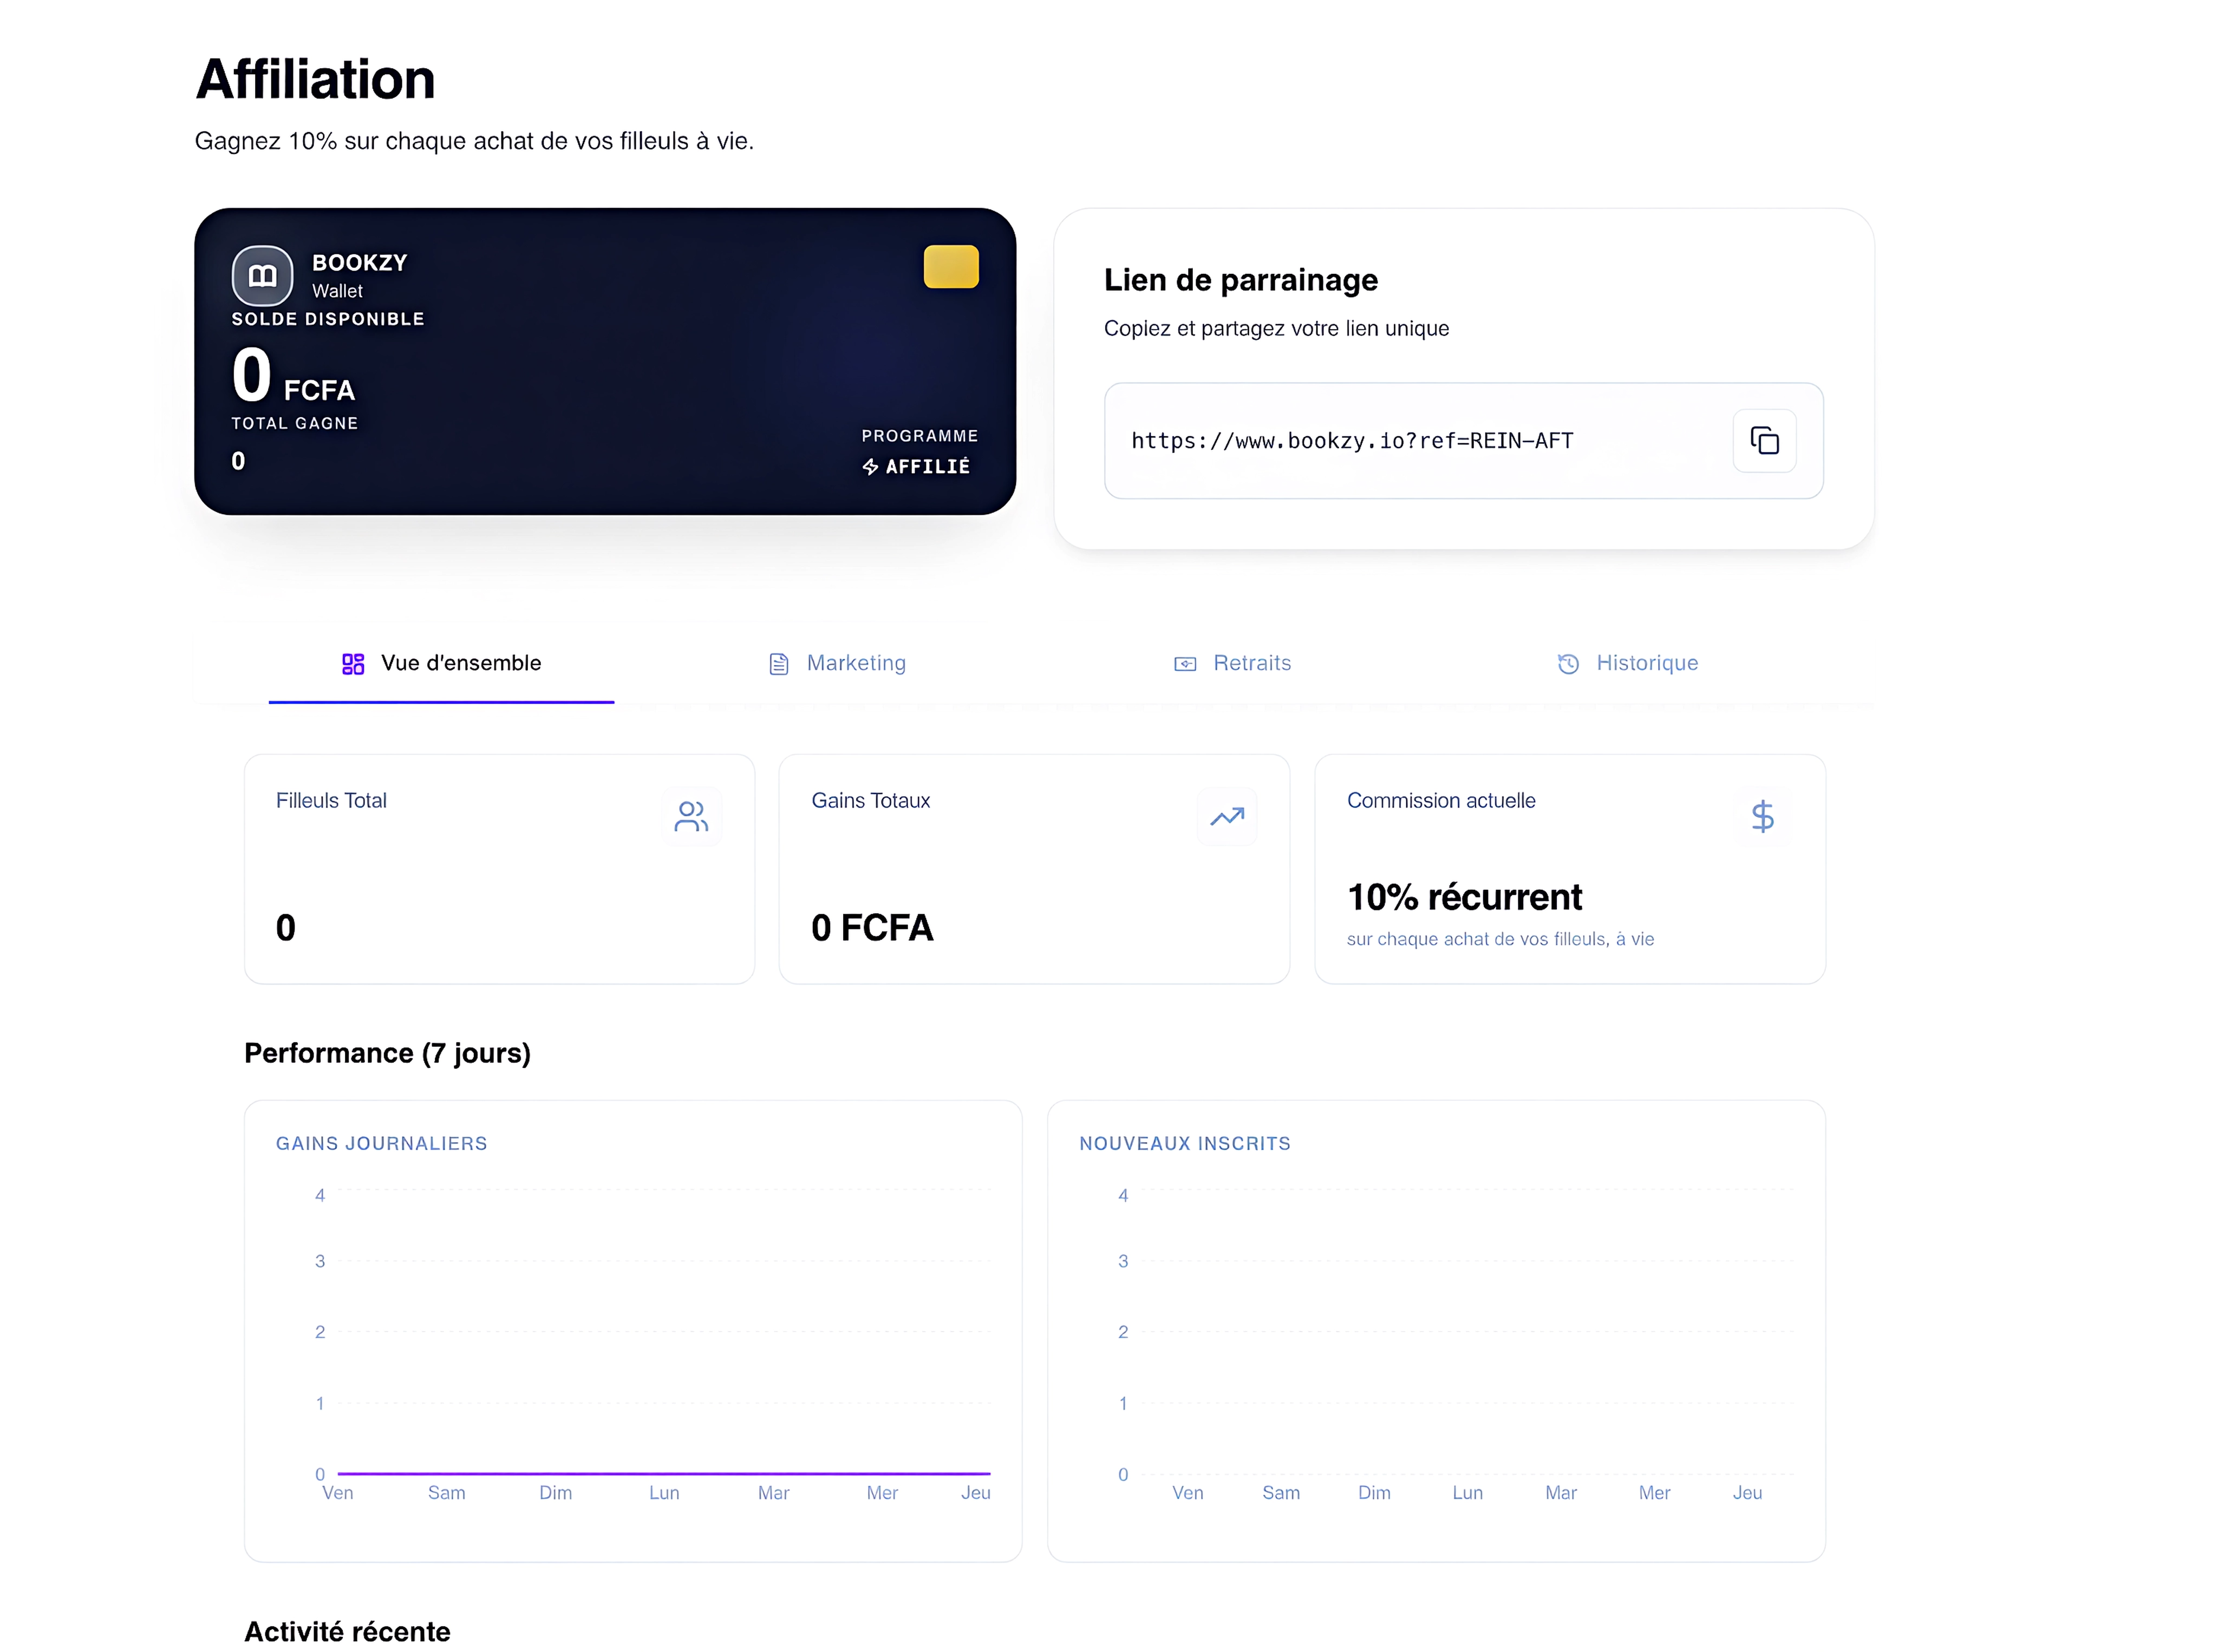Copy the referral link with copy icon
2218x1652 pixels.
click(1763, 441)
